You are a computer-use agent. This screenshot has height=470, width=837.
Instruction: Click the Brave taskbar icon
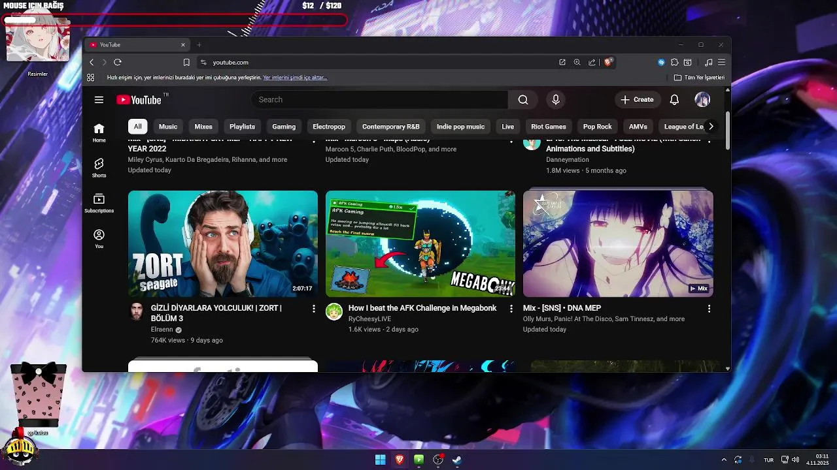tap(400, 460)
